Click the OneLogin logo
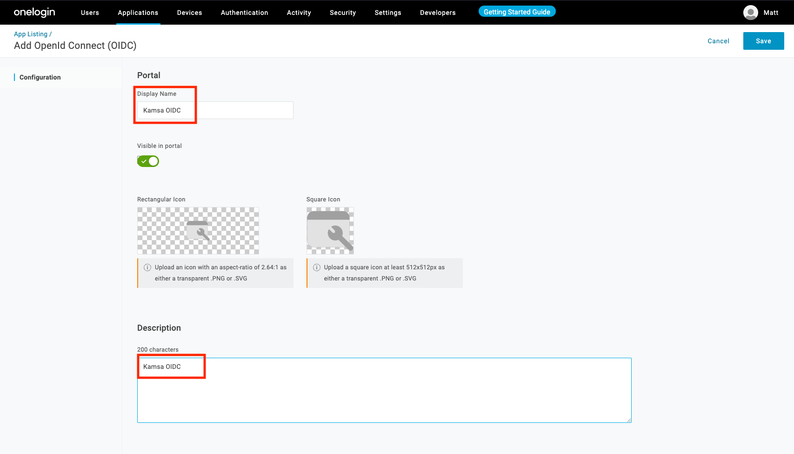 (x=34, y=13)
